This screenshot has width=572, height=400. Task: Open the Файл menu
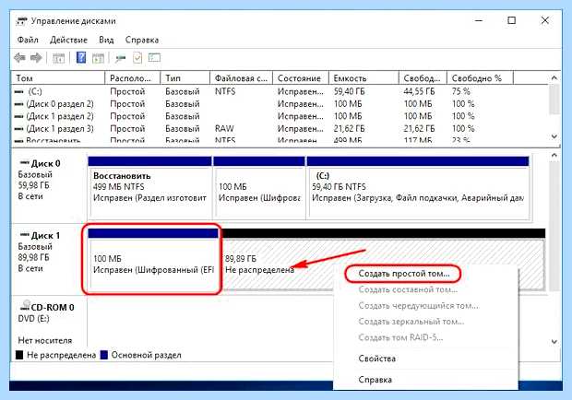click(28, 40)
